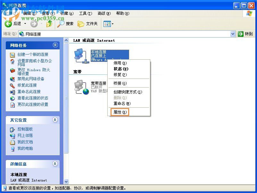The image size is (257, 193).
Task: Click 更改 Windows 防火墙设置 link
Action: tap(34, 72)
